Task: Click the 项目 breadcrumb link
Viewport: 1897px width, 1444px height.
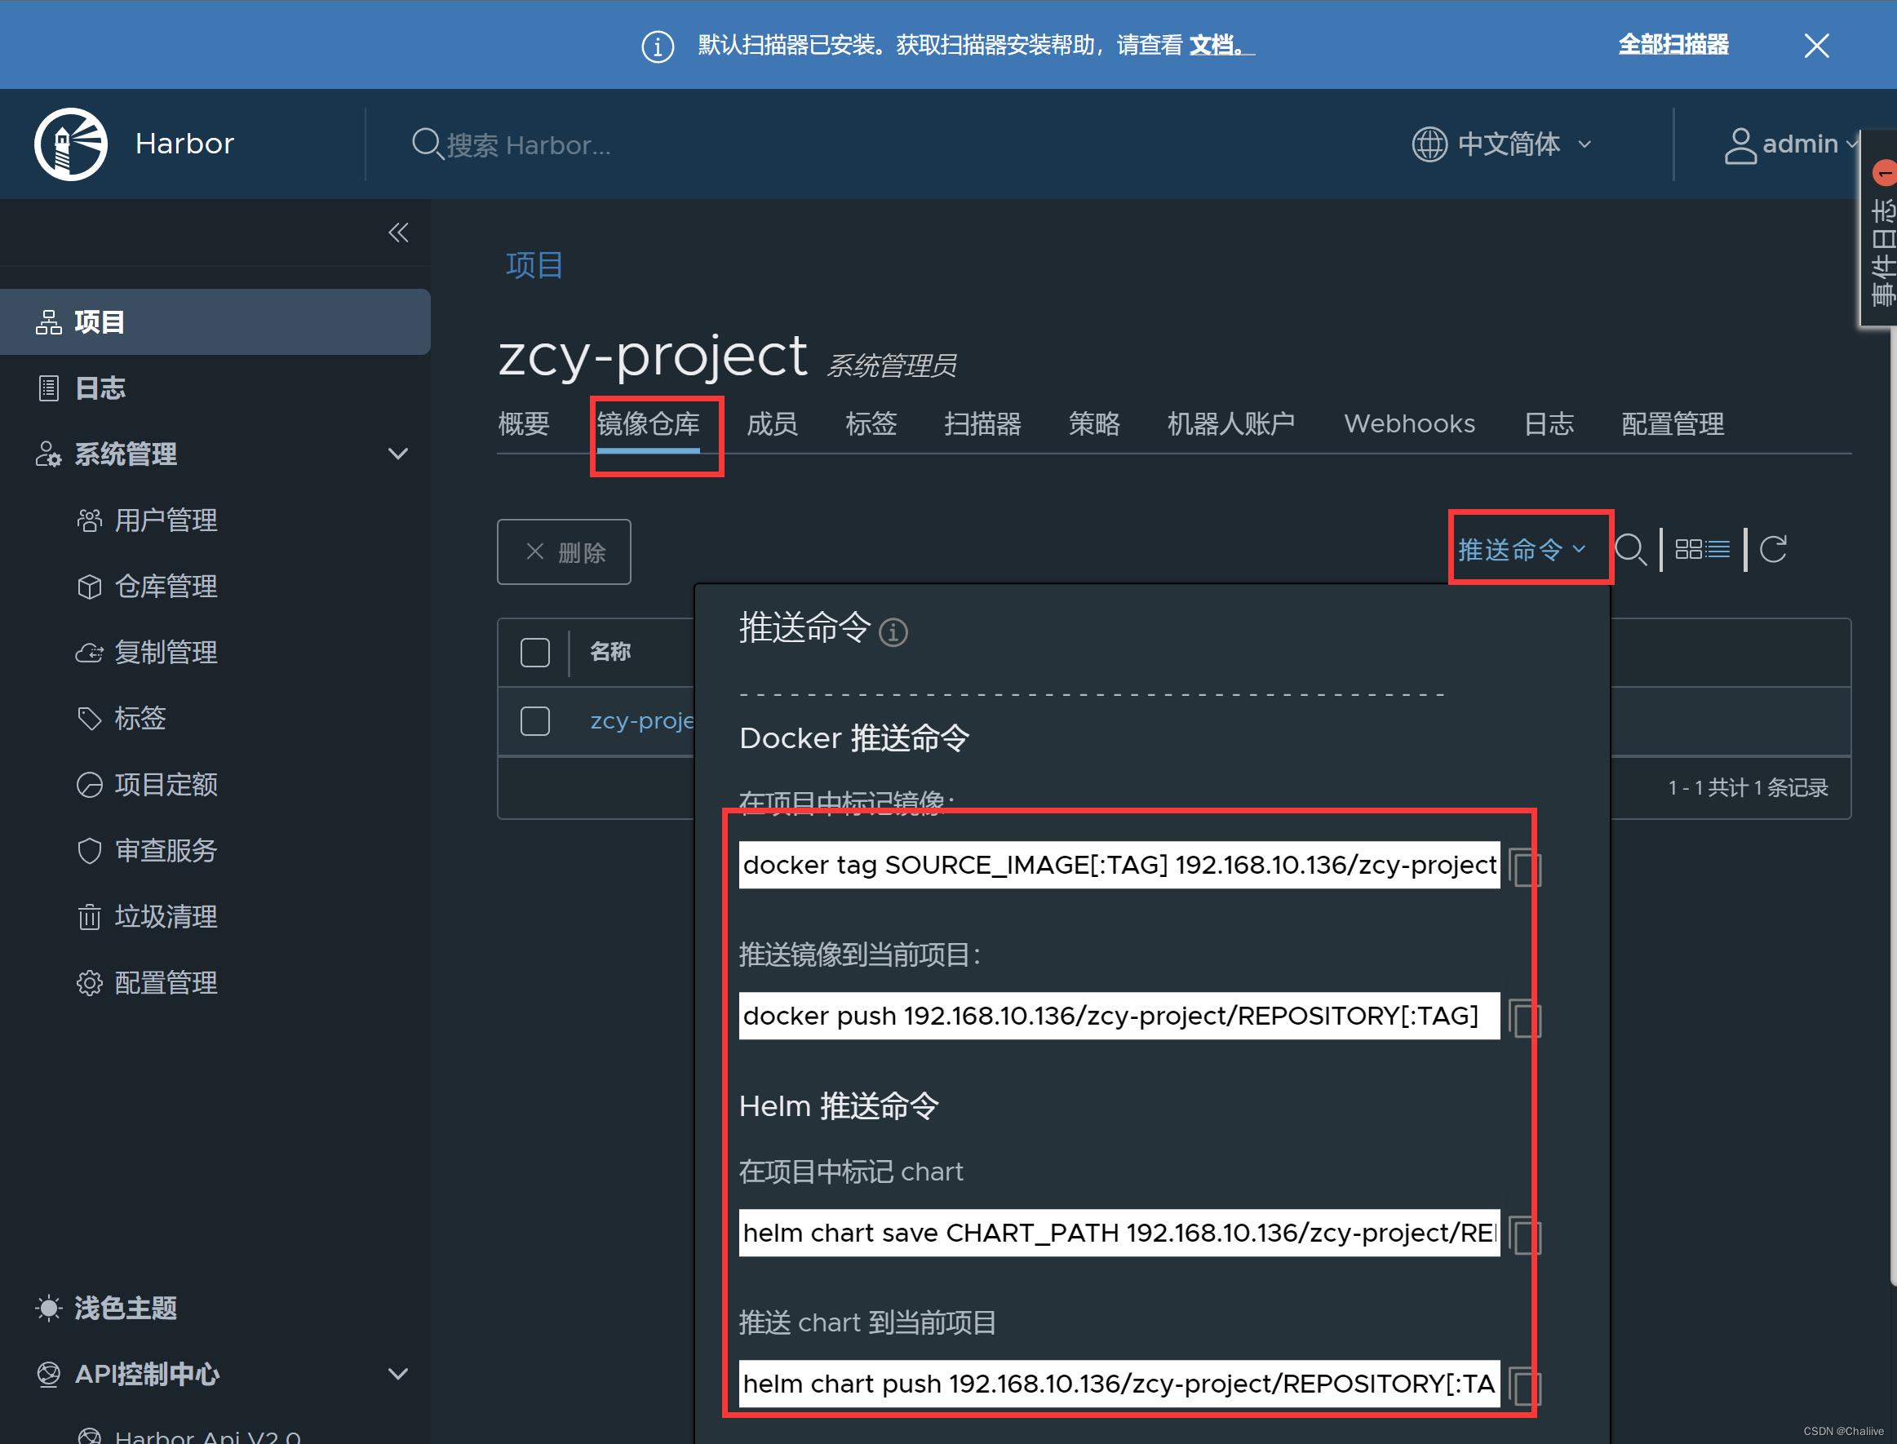Action: point(534,264)
